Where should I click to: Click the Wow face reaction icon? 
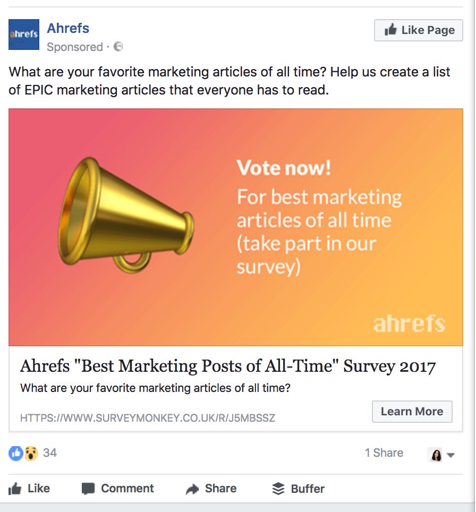30,453
